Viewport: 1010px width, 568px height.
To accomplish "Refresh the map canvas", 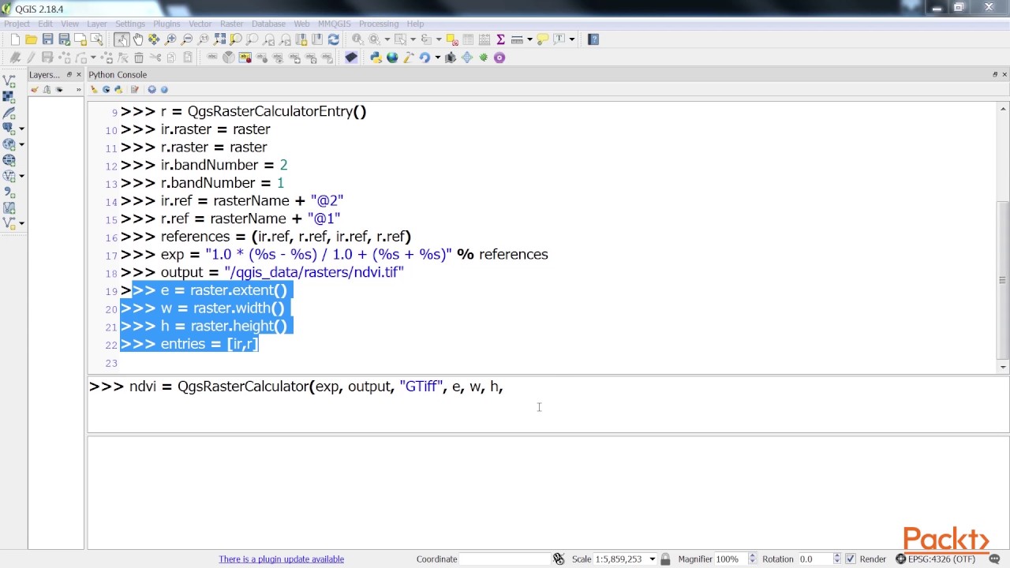I will [334, 39].
